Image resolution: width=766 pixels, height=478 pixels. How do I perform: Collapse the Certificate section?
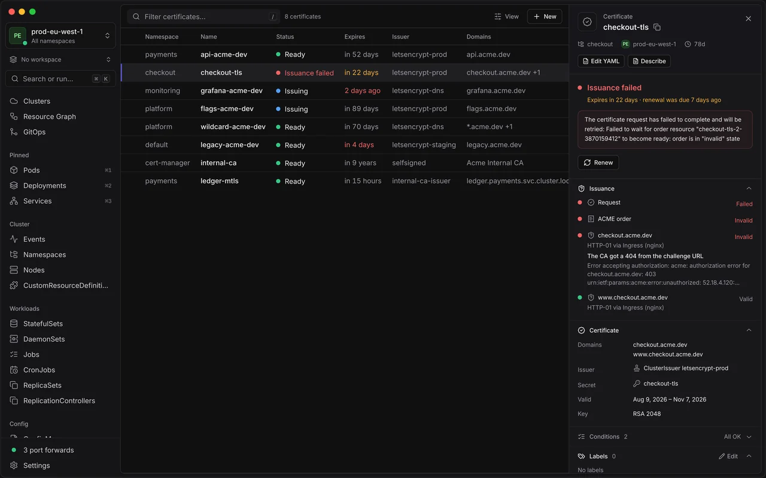(749, 330)
